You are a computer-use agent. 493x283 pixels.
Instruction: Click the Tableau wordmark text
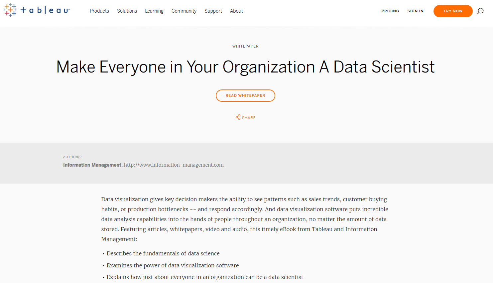(45, 10)
